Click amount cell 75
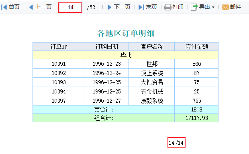The height and width of the screenshot is (154, 249). pyautogui.click(x=196, y=82)
